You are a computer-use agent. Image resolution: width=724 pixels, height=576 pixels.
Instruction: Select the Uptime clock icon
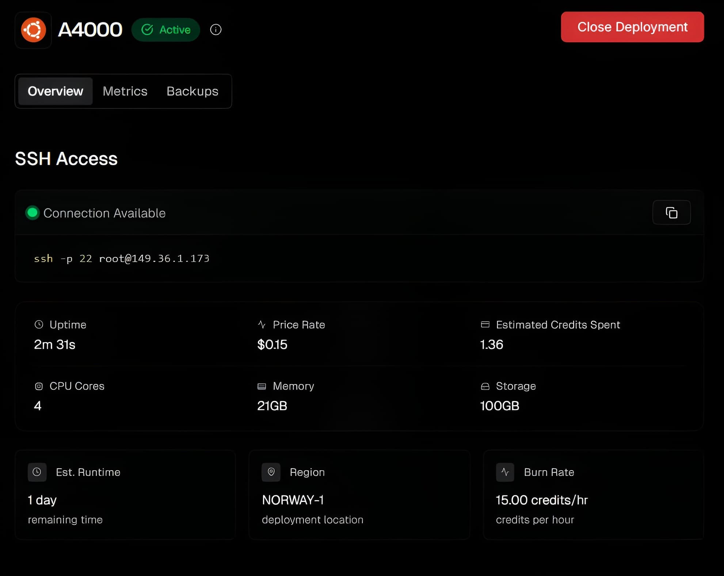point(38,324)
